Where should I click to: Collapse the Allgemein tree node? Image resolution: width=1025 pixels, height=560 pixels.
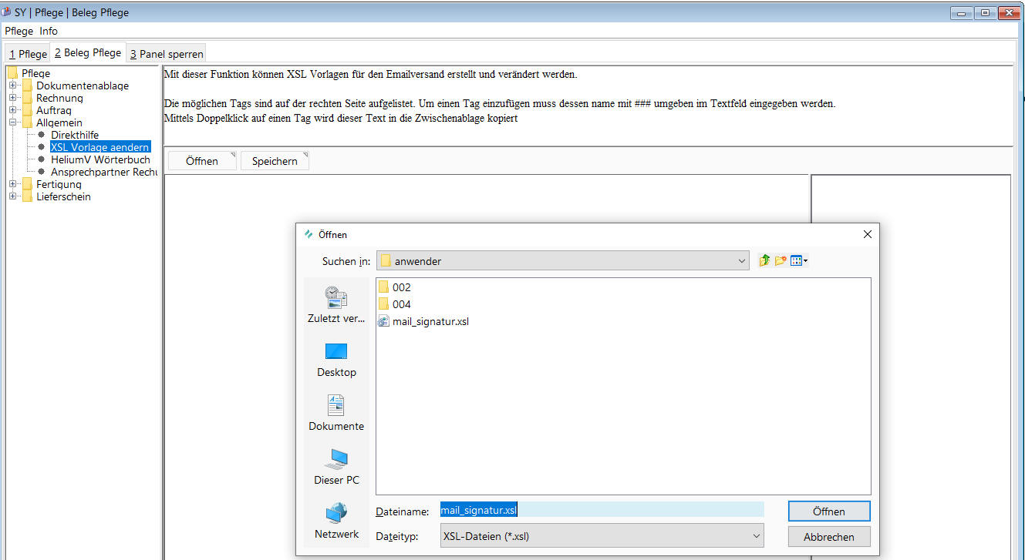point(13,122)
